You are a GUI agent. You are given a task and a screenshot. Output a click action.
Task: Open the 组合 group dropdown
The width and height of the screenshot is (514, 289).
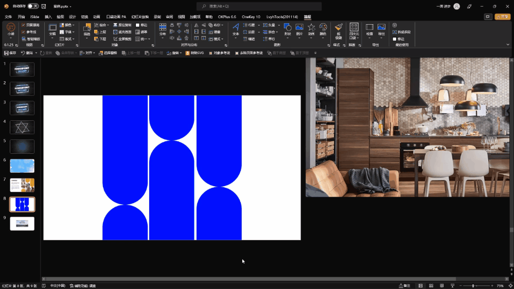(x=102, y=25)
